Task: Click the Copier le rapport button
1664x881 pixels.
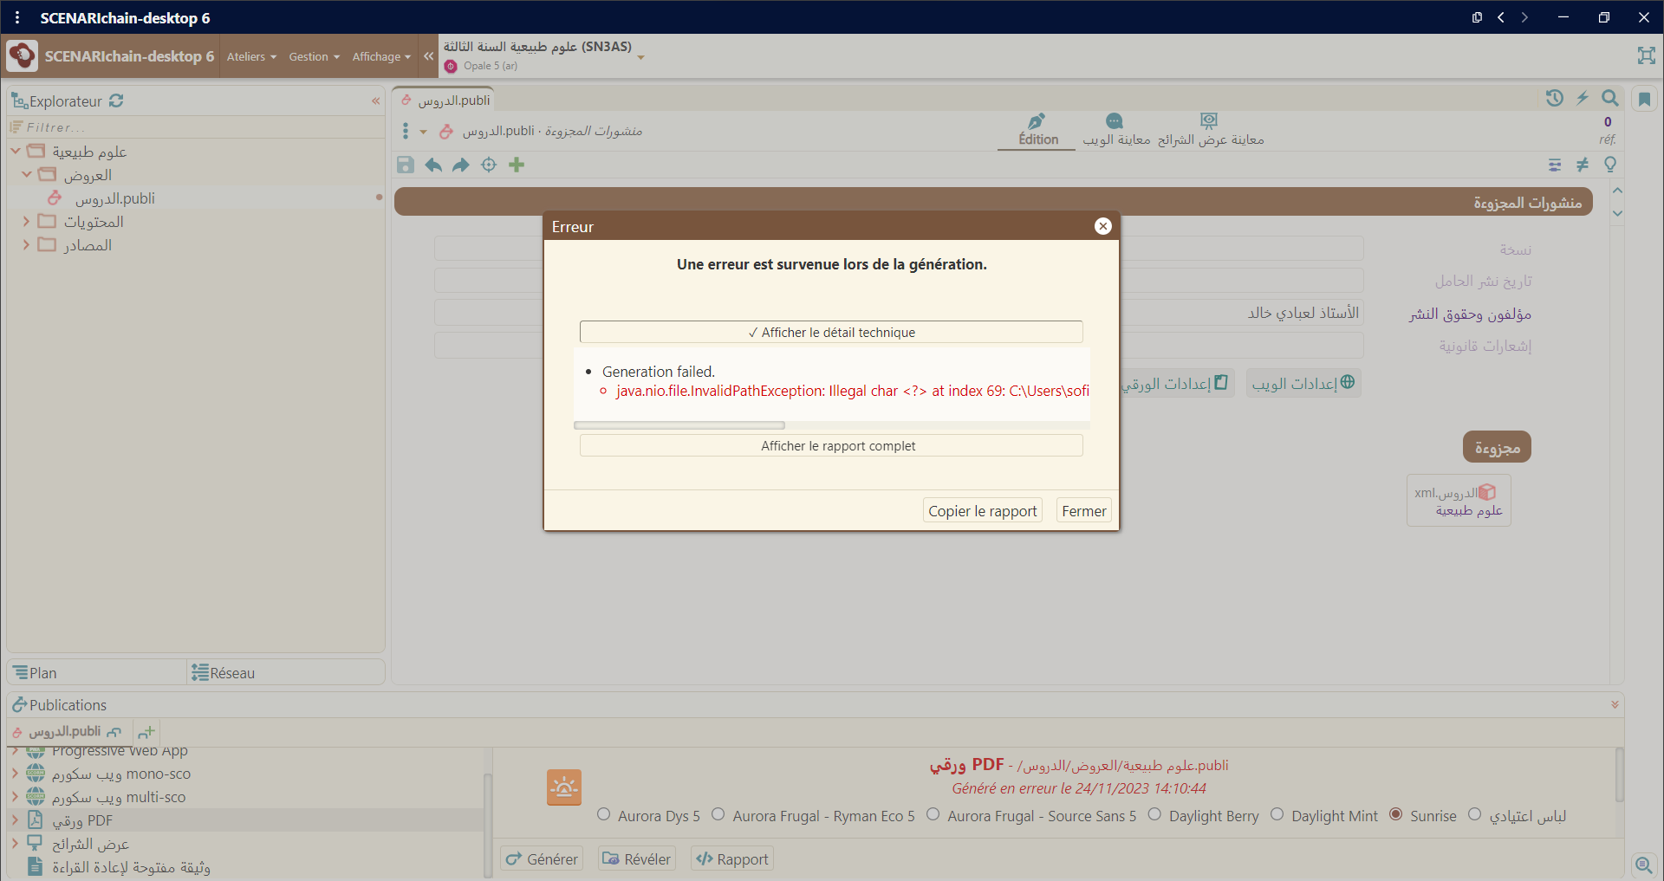Action: (982, 511)
